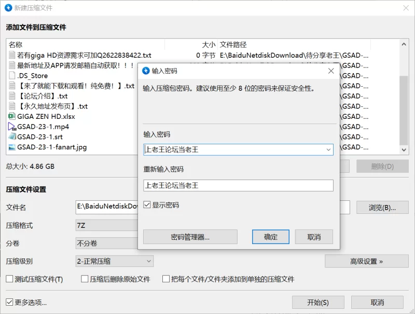Expand the 输入密码 combo box arrow
The image size is (415, 314).
pyautogui.click(x=328, y=149)
